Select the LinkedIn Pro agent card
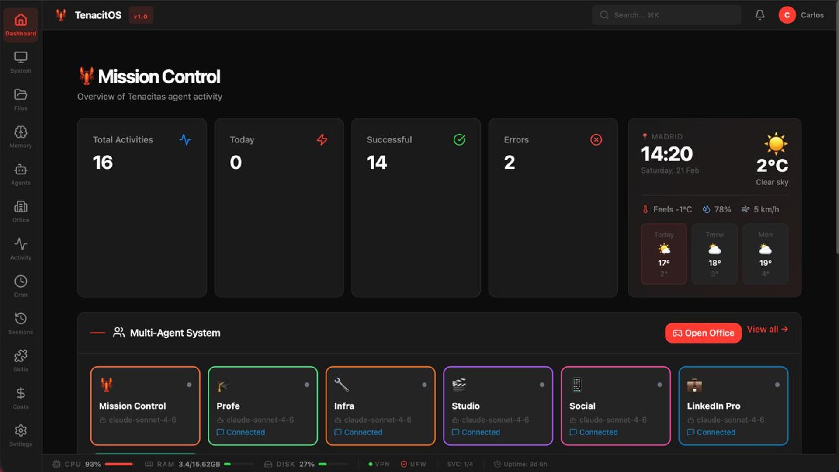 coord(733,406)
